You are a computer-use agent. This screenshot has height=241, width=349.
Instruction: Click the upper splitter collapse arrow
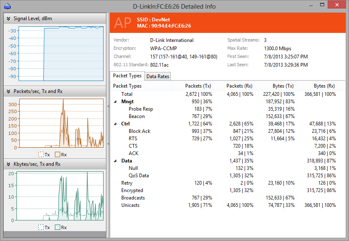tap(108, 107)
